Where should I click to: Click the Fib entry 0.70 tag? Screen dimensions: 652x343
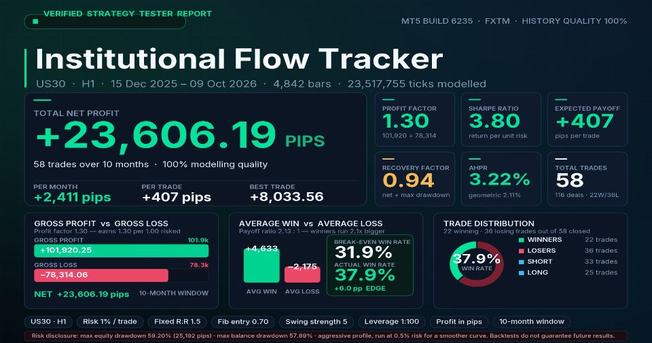(x=243, y=322)
